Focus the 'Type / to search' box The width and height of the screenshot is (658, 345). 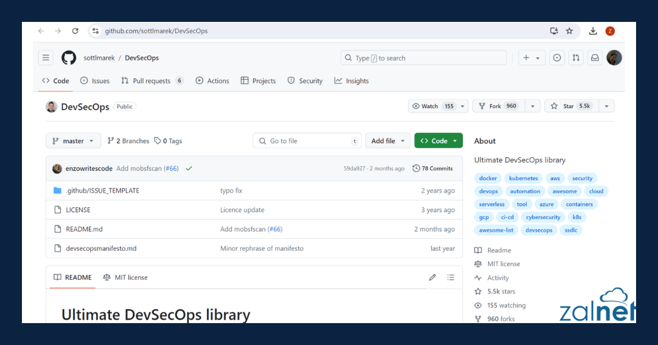click(424, 58)
